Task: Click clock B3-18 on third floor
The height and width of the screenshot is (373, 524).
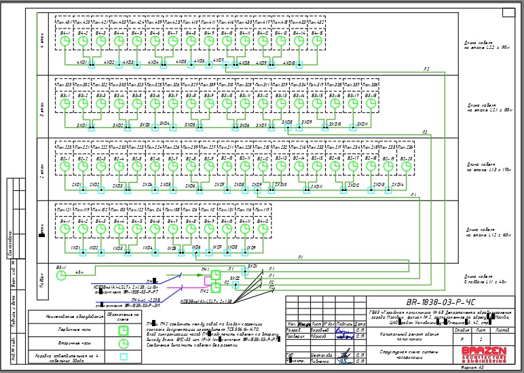Action: 371,104
